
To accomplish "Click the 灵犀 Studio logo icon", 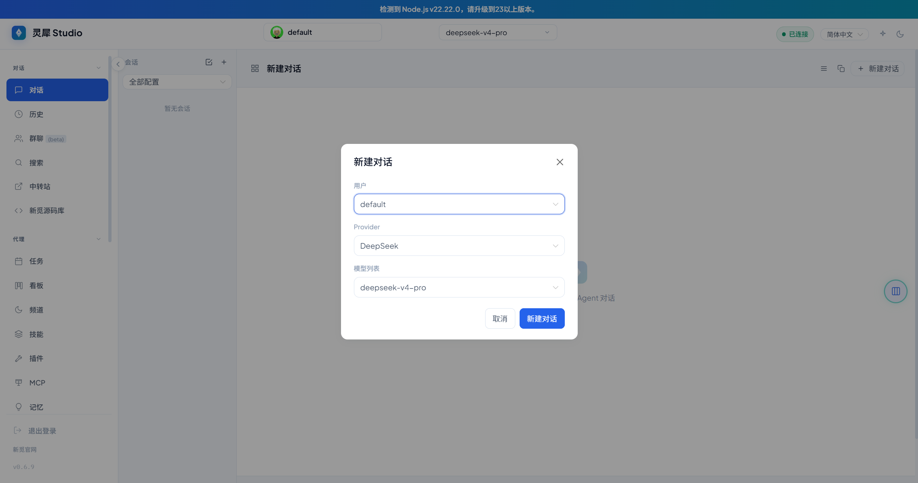I will pyautogui.click(x=19, y=33).
